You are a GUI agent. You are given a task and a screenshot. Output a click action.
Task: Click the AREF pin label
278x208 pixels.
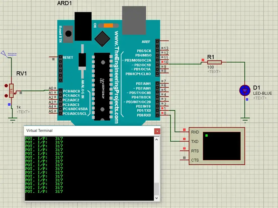tap(146, 42)
